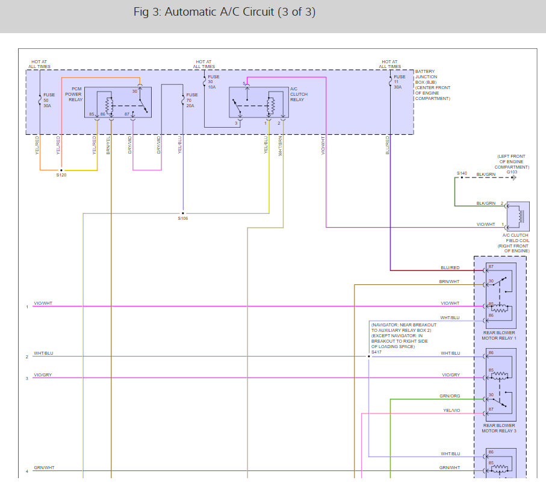
Task: Select the S106 splice point
Action: tap(183, 213)
